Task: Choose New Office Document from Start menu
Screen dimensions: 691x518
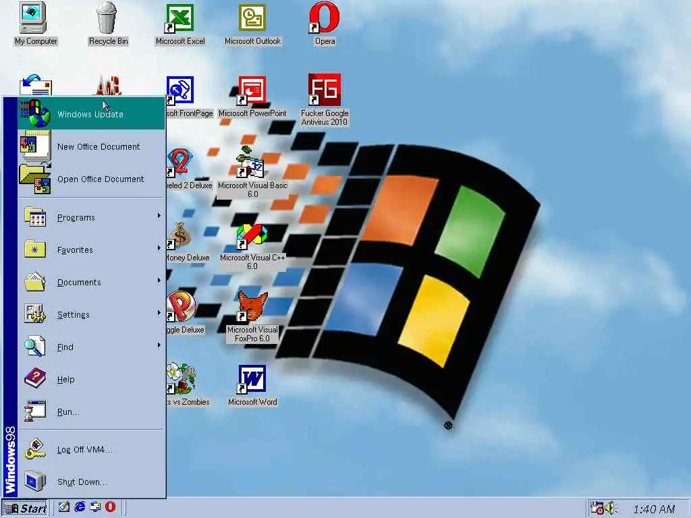Action: coord(91,146)
